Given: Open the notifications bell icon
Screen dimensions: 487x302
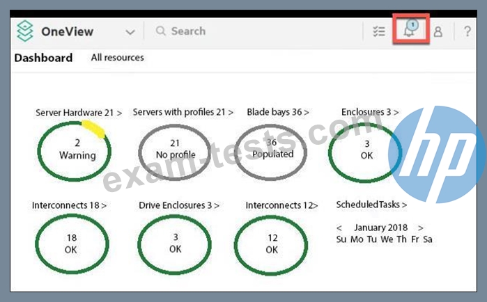Looking at the screenshot, I should pos(410,29).
